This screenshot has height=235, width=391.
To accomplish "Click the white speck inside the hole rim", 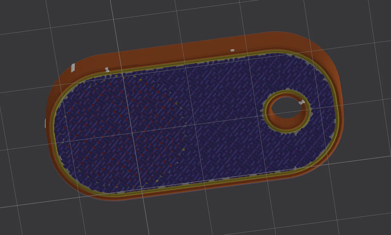I will pyautogui.click(x=300, y=102).
